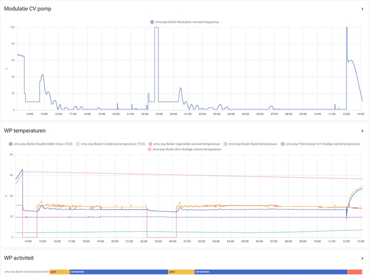Click the blue Modulatie verwarmingspomp legend dot
Screen dimensions: 369x276
tap(152, 21)
